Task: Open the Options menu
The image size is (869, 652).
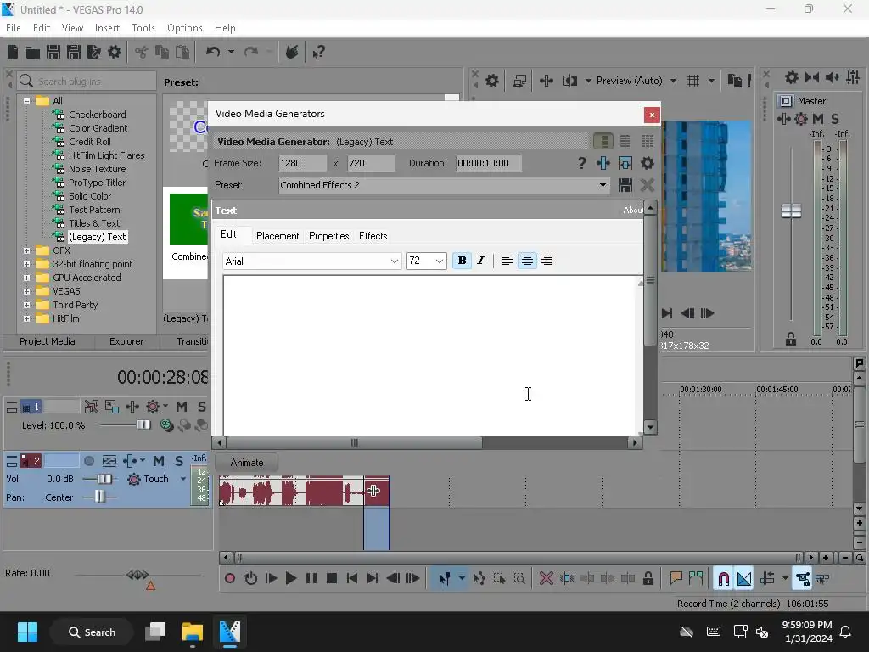Action: click(x=184, y=28)
